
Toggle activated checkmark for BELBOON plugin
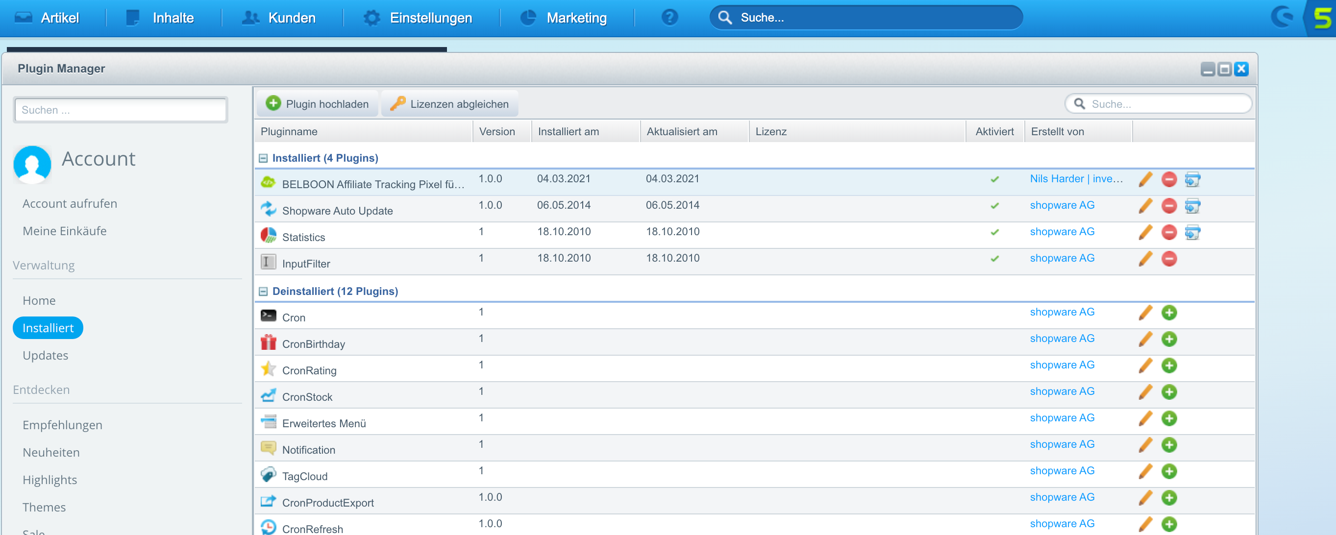(994, 179)
